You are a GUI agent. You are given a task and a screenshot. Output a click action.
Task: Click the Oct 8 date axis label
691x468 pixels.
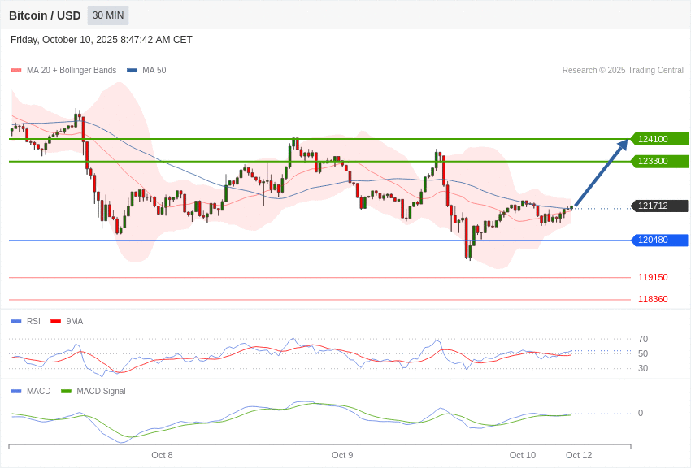tap(162, 455)
